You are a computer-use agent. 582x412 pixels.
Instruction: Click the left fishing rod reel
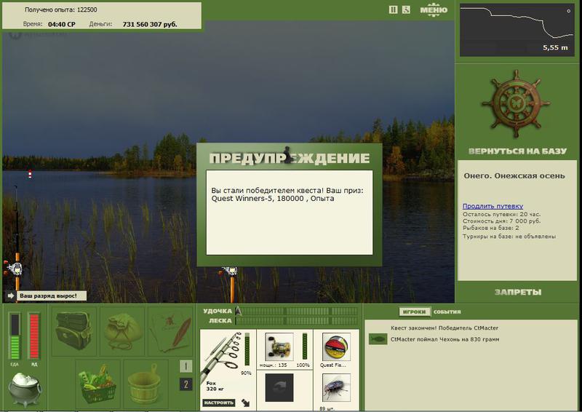[x=14, y=268]
